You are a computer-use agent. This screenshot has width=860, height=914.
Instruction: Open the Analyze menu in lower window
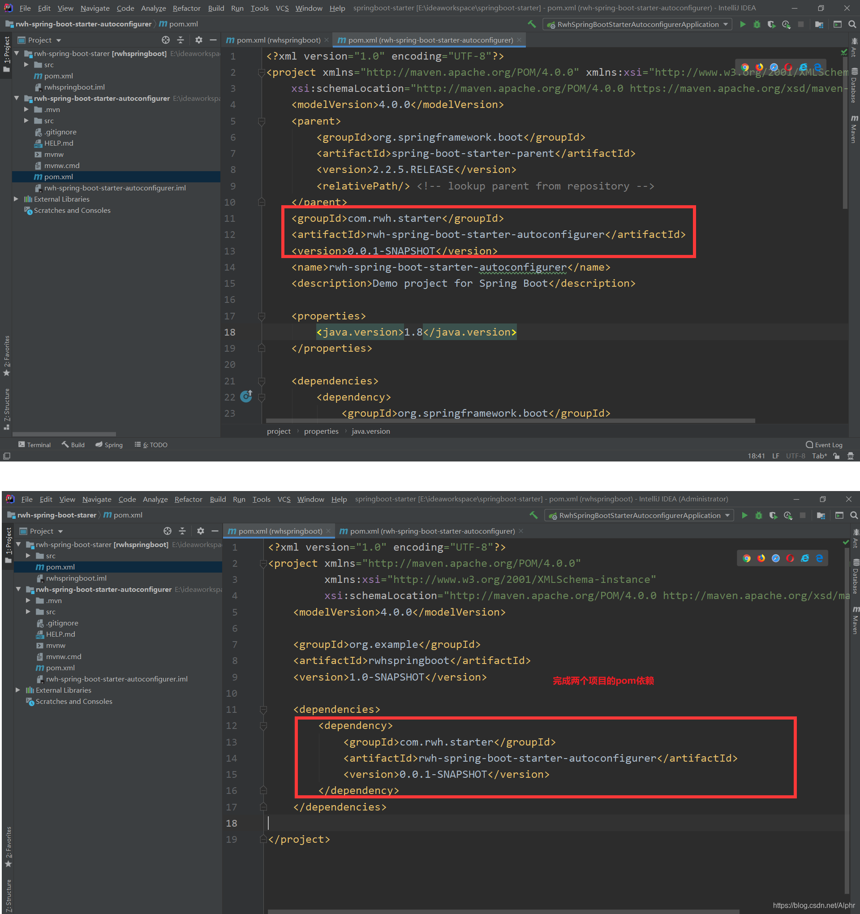point(155,499)
